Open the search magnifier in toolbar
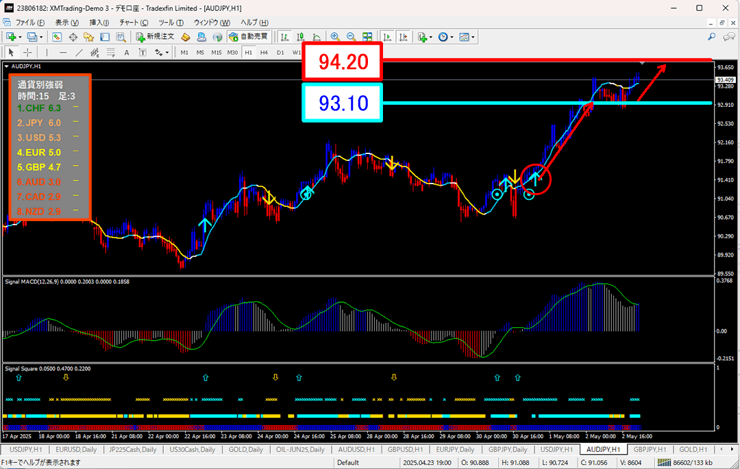This screenshot has height=469, width=740. click(x=712, y=37)
